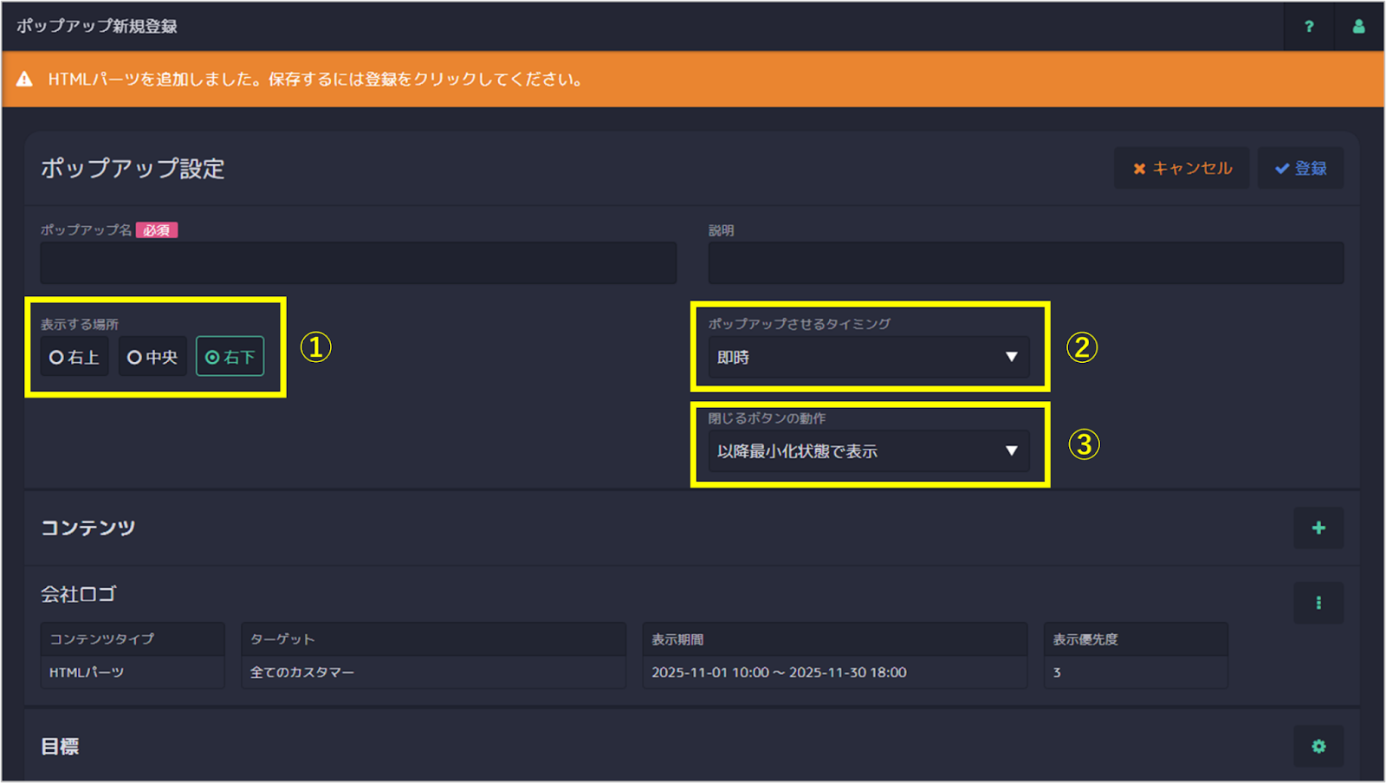Click the 表示優先度 value showing 3
1386x783 pixels.
coord(1135,672)
